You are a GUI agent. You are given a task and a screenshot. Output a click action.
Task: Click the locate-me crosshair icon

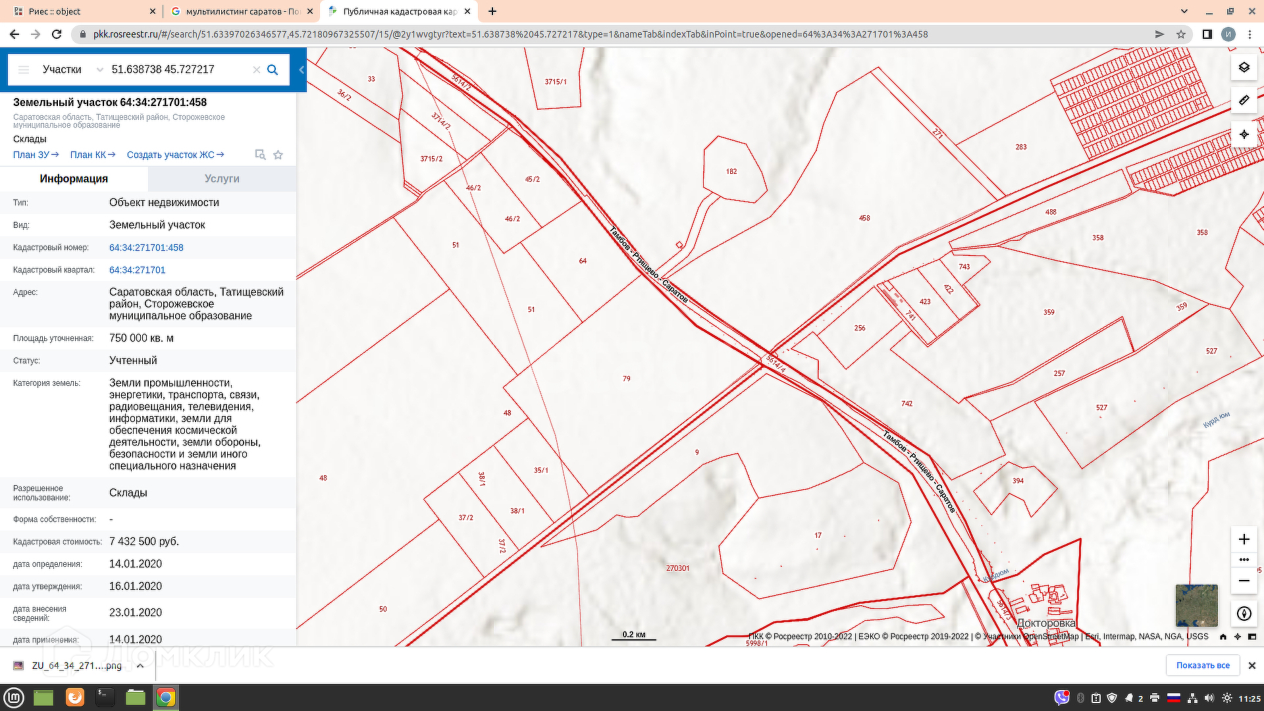coord(1244,134)
